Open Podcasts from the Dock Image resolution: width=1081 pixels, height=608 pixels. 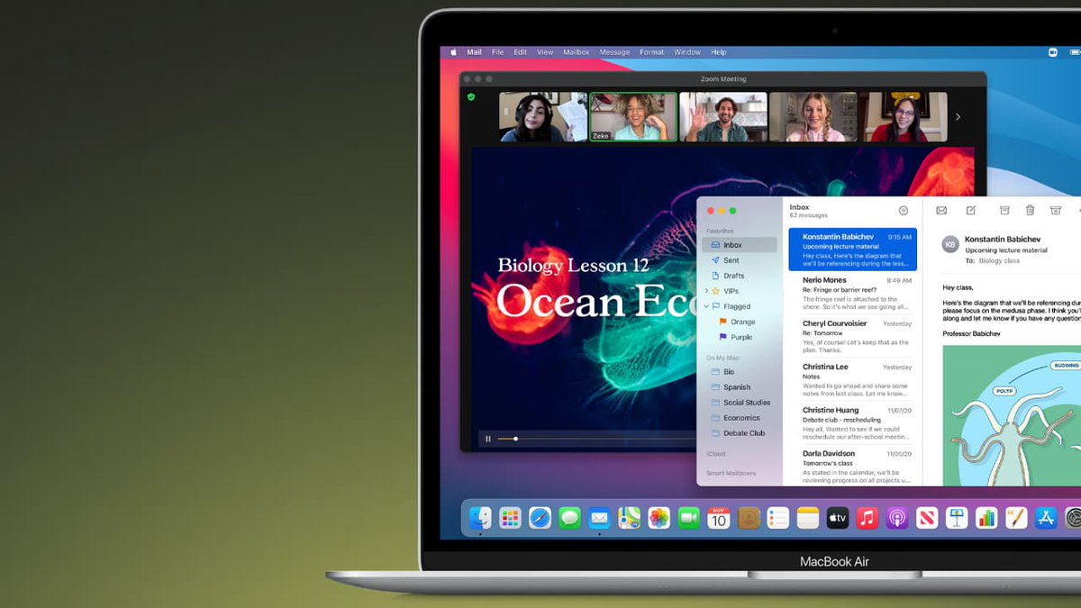tap(897, 518)
